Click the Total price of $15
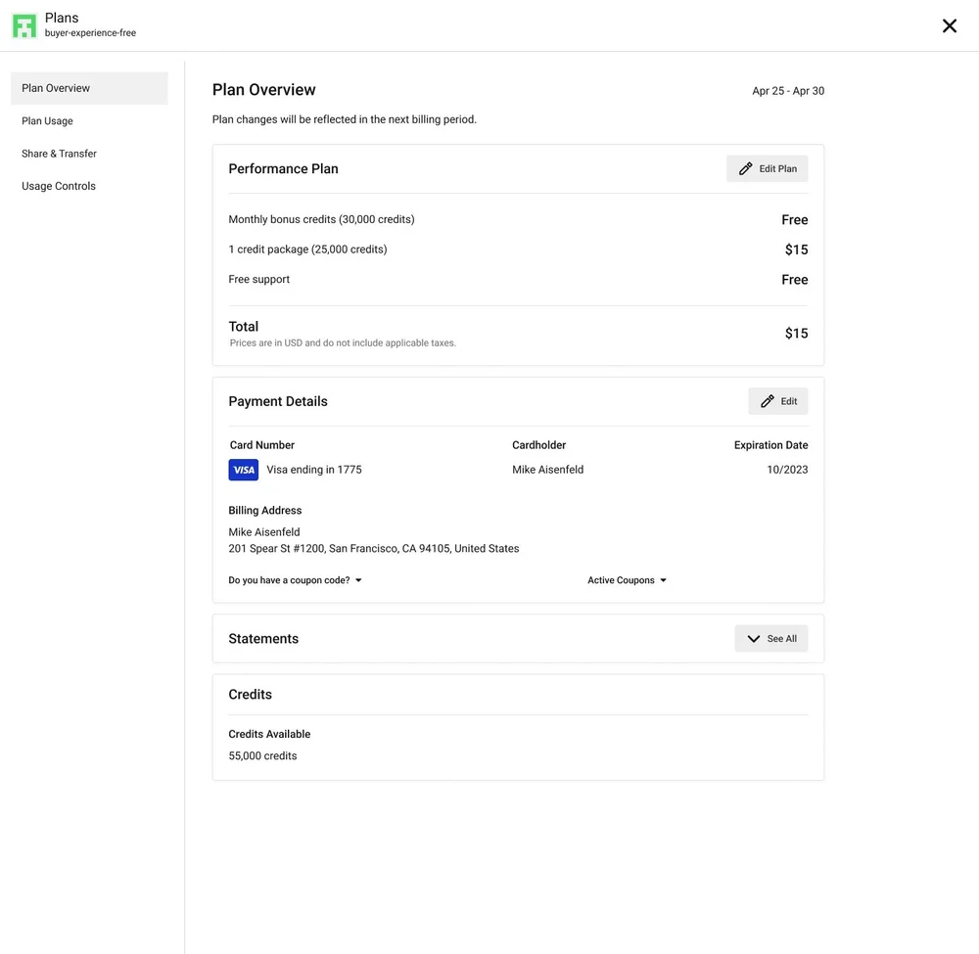The height and width of the screenshot is (954, 979). tap(796, 334)
